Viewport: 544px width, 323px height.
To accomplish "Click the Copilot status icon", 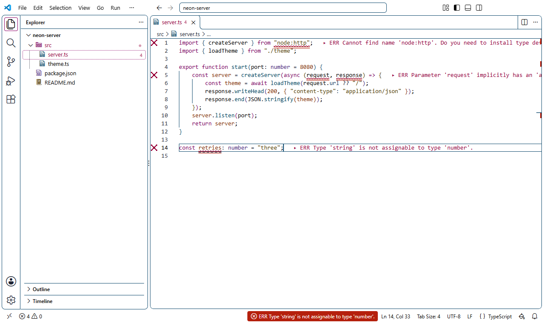I will (522, 316).
